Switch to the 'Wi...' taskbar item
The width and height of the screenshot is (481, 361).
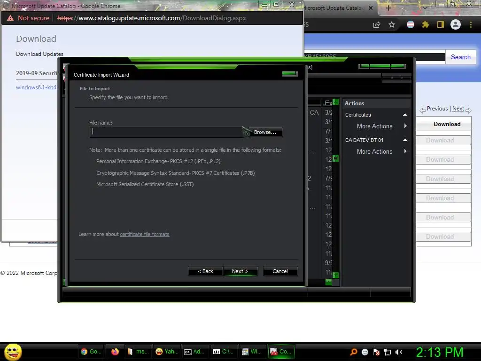252,352
